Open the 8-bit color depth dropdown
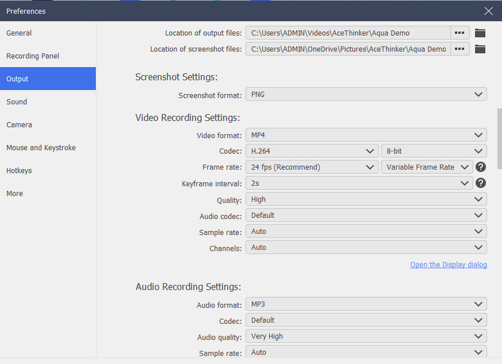 434,150
